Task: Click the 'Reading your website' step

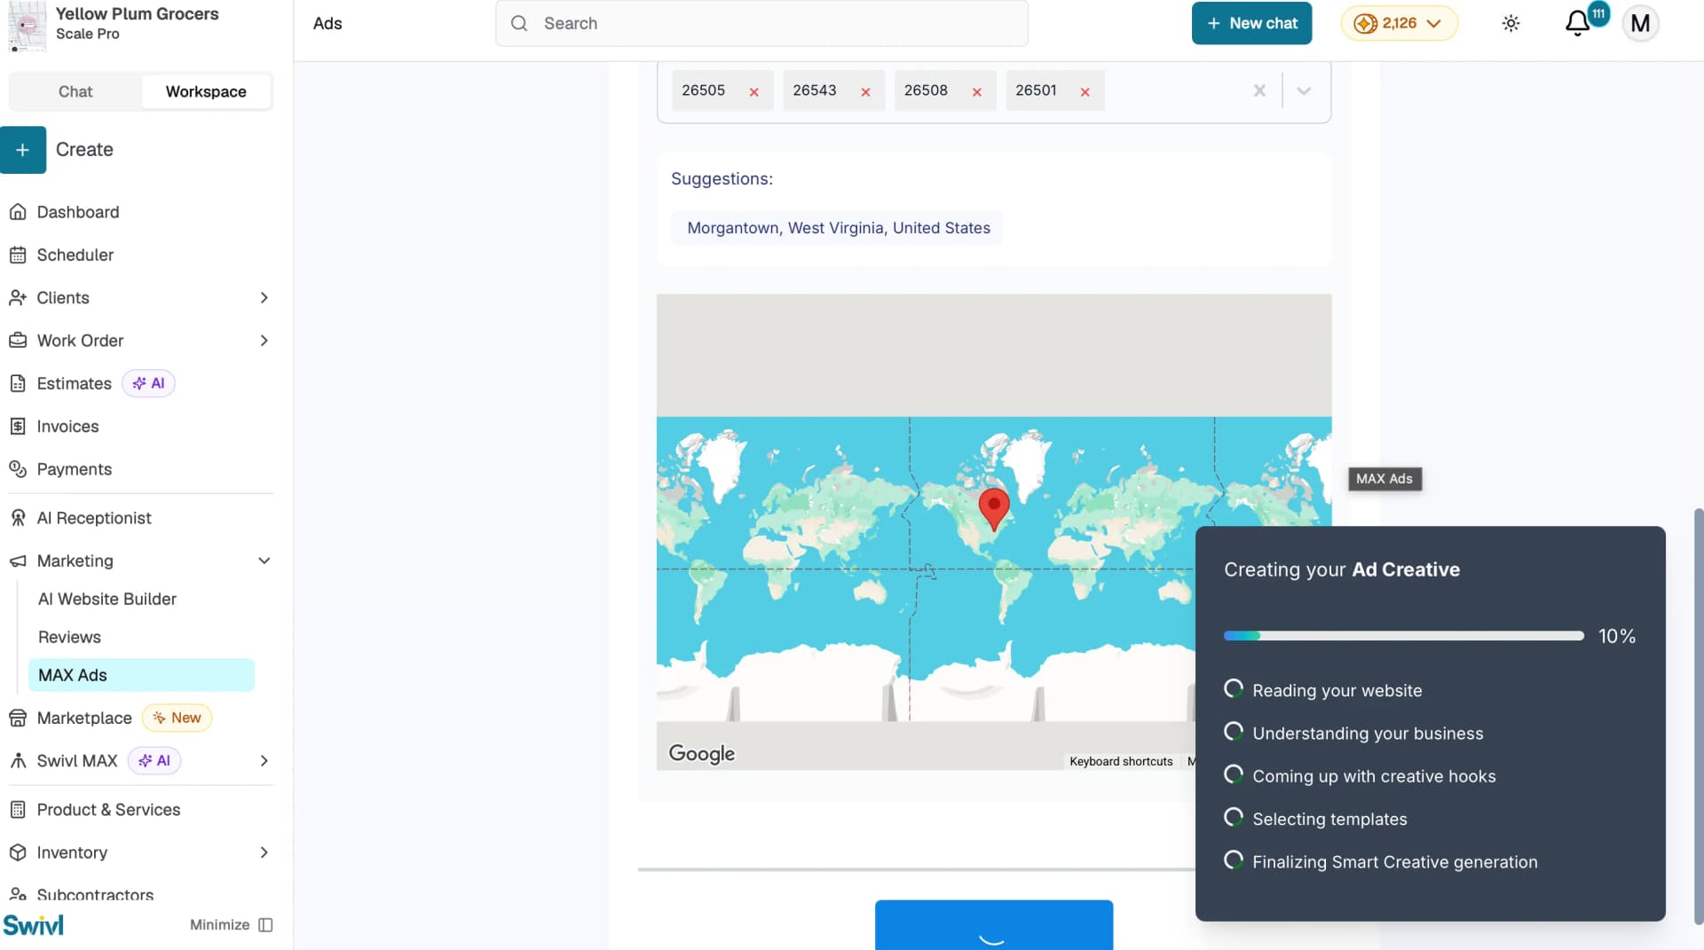Action: (x=1337, y=691)
